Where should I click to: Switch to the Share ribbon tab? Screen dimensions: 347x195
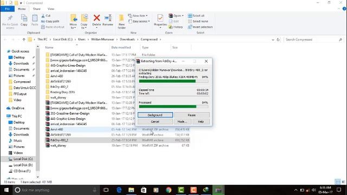click(36, 9)
